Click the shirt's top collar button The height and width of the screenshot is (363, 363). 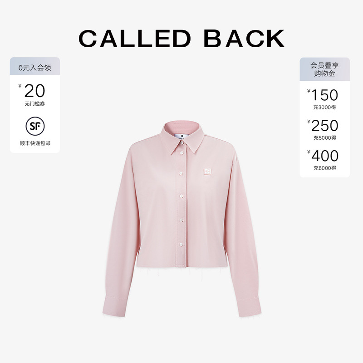pos(182,143)
